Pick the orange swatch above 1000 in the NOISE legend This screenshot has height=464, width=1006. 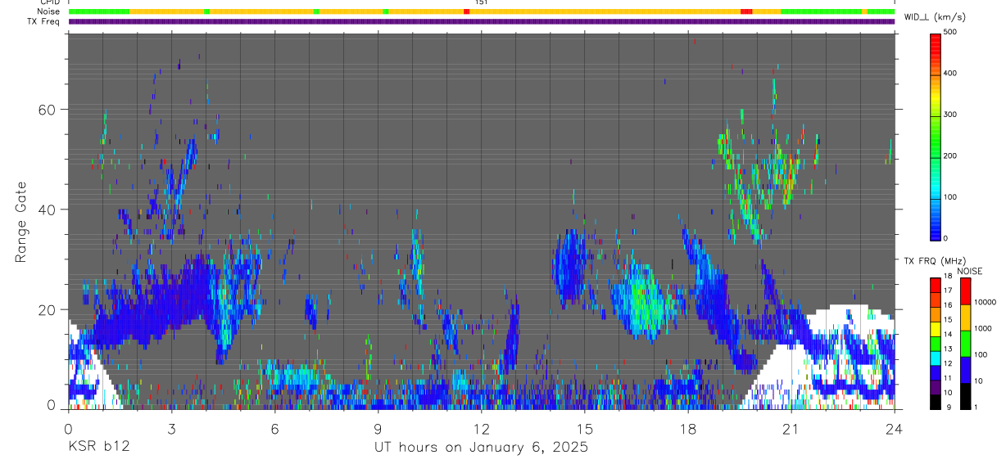coord(966,318)
